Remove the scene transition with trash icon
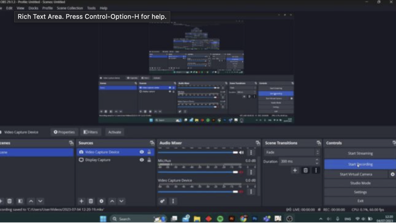 pos(306,170)
